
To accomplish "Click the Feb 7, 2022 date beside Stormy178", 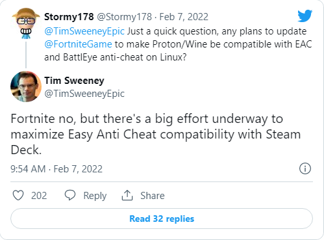I will 184,17.
